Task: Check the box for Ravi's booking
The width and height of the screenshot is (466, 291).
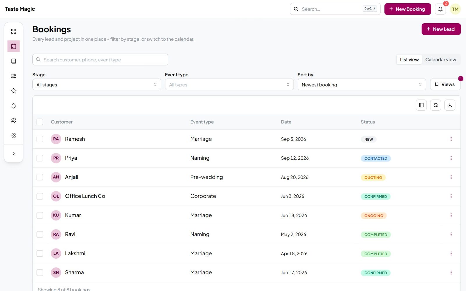Action: click(40, 234)
